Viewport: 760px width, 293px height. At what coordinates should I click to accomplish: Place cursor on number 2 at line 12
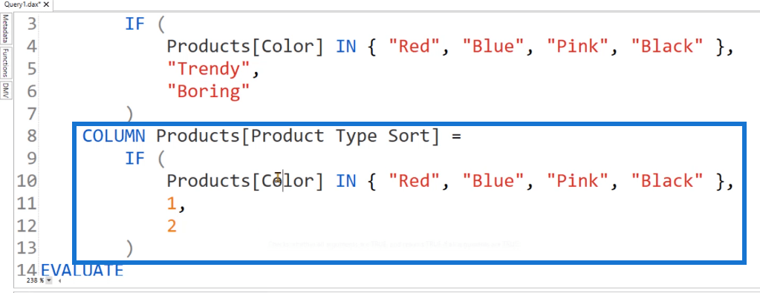pyautogui.click(x=172, y=226)
